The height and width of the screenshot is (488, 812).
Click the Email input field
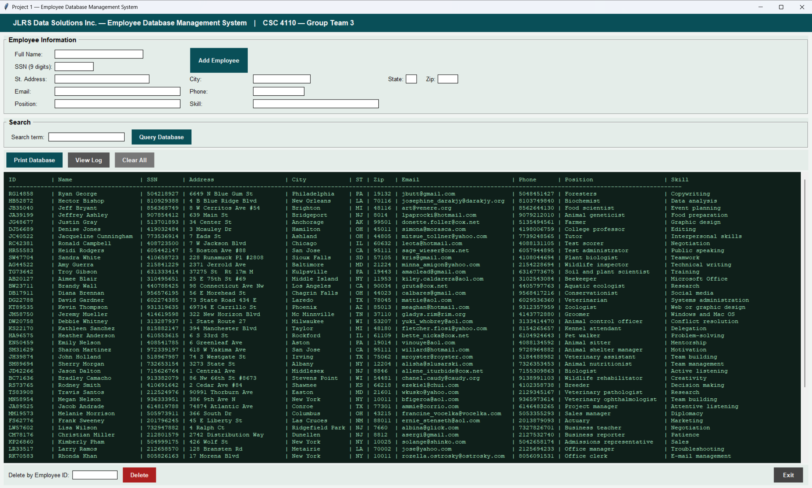tap(117, 91)
